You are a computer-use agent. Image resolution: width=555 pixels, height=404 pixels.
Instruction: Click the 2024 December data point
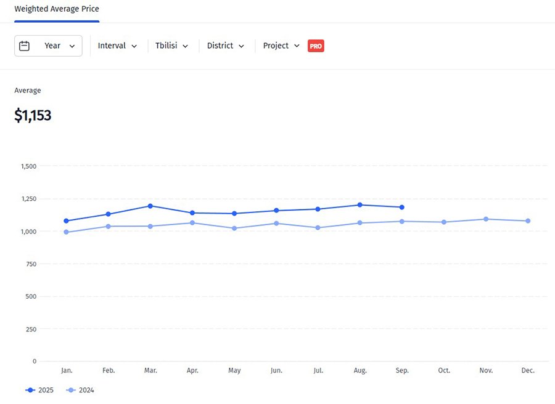528,221
